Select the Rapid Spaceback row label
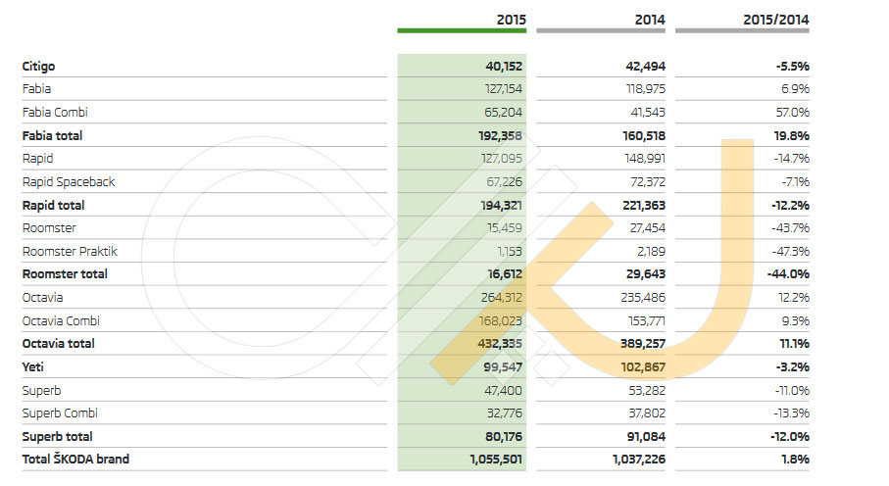 click(x=69, y=182)
